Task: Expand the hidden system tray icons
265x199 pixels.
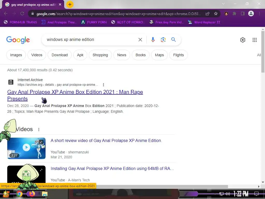Action: [x=215, y=194]
